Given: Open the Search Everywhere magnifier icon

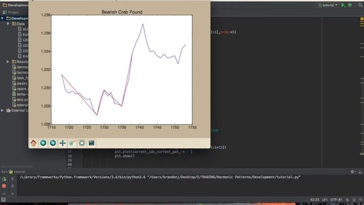Looking at the screenshot, I should click(360, 5).
